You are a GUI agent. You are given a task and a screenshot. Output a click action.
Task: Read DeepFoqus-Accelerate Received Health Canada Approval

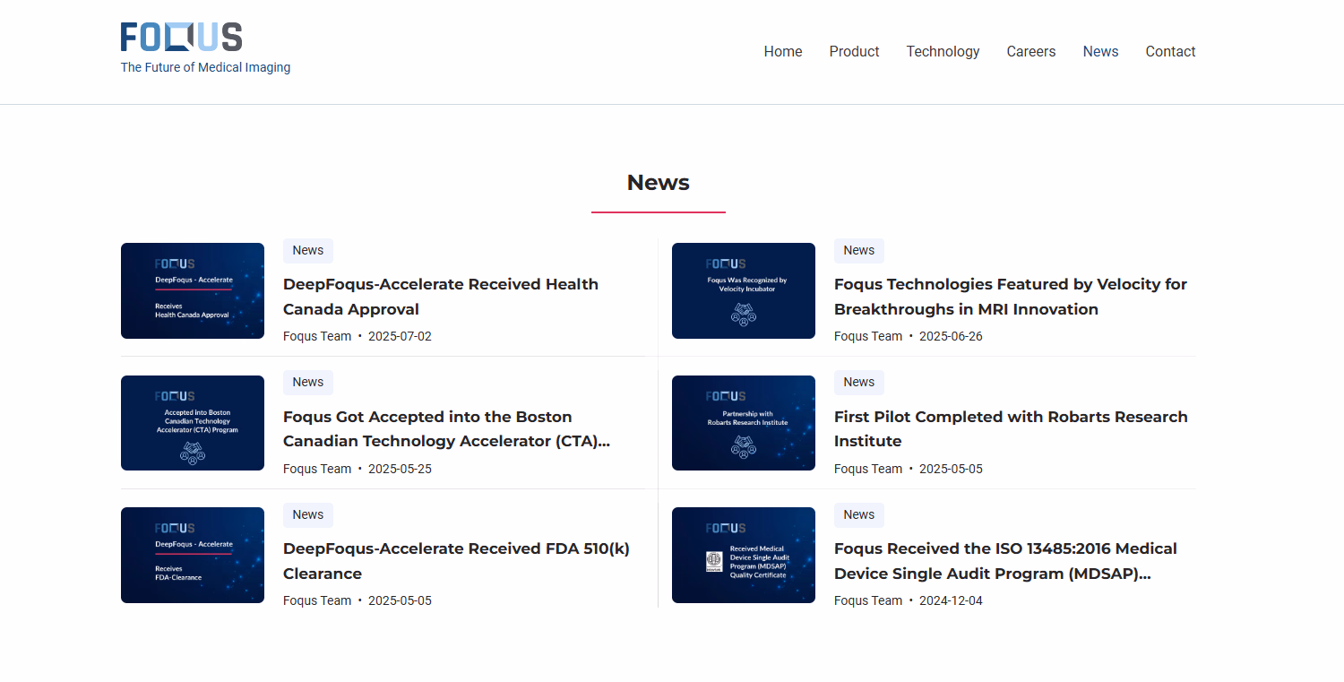coord(440,297)
